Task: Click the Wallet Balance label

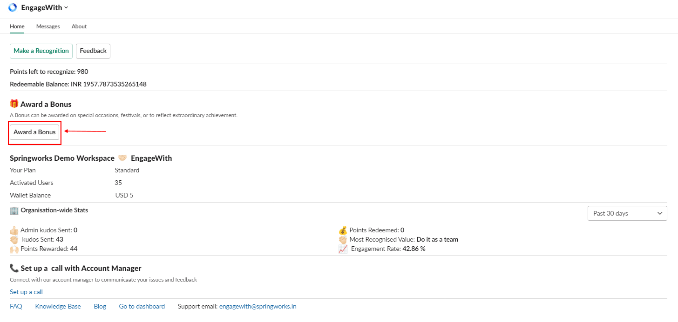Action: pos(30,195)
